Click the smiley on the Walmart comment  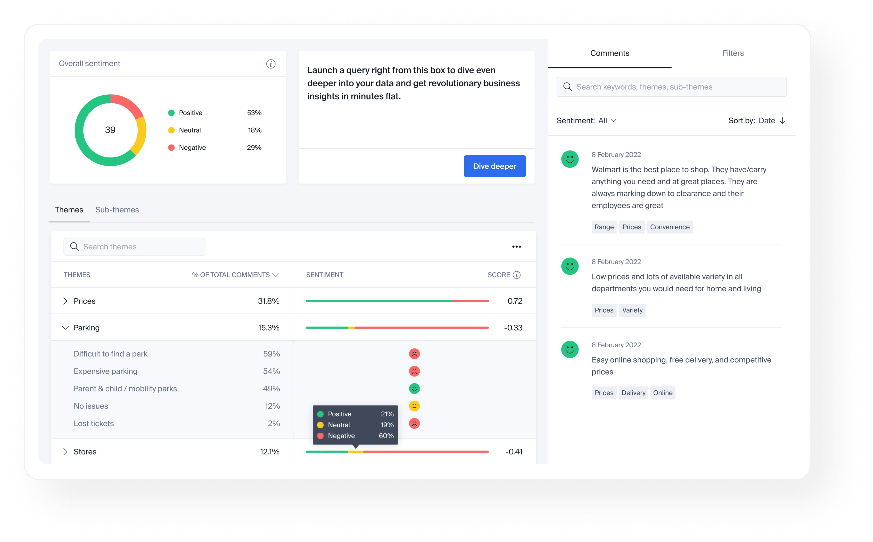point(570,159)
